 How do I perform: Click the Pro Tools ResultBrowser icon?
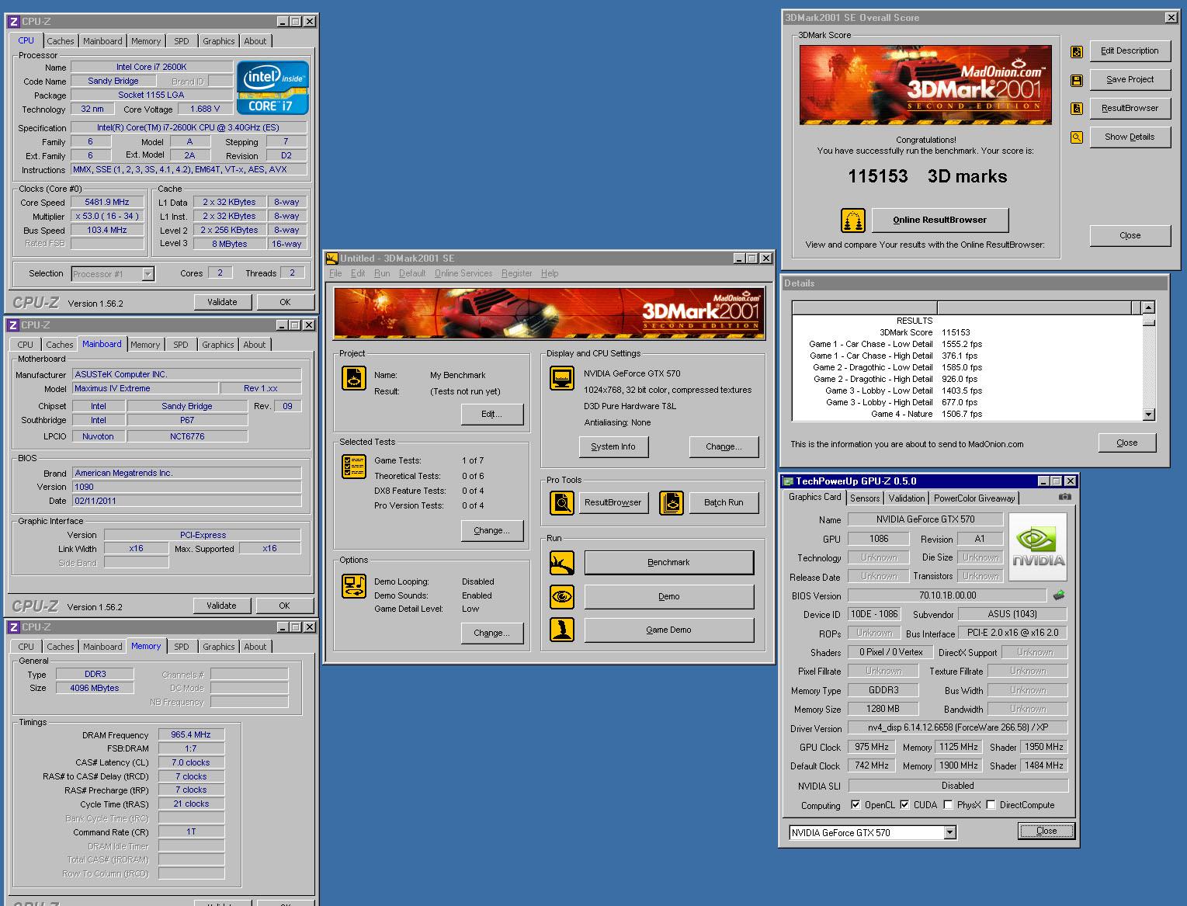tap(562, 503)
